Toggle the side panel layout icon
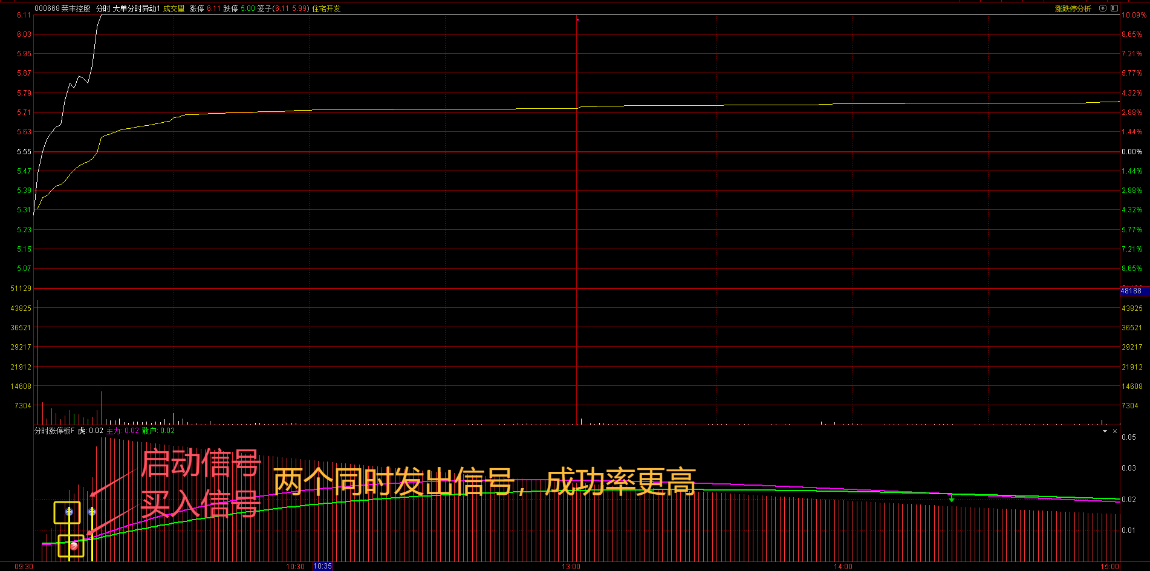1150x571 pixels. pos(1114,8)
